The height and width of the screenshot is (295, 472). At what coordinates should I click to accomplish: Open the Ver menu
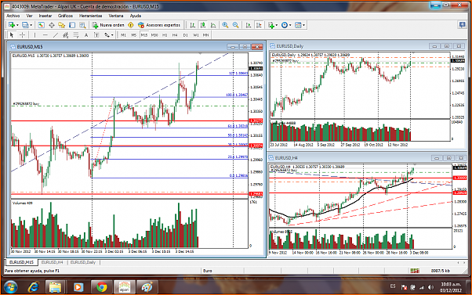click(x=30, y=16)
